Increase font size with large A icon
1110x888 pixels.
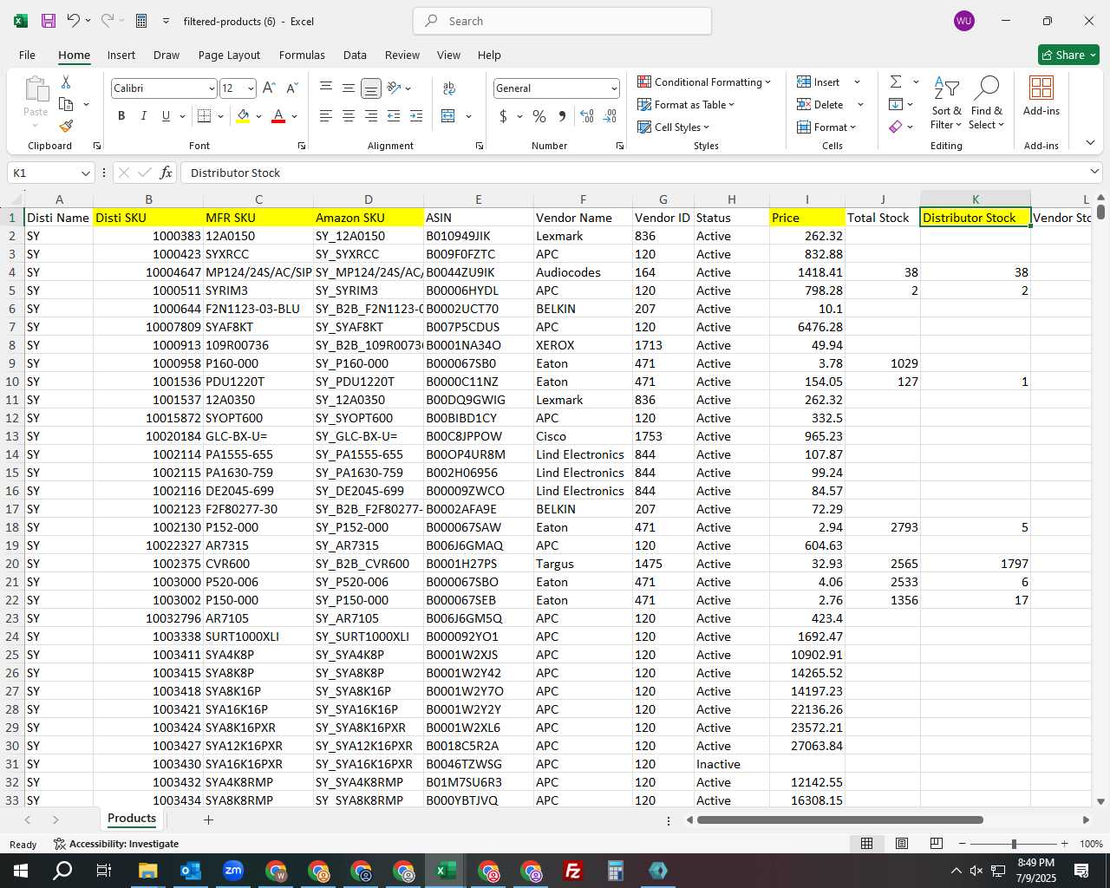pyautogui.click(x=269, y=88)
